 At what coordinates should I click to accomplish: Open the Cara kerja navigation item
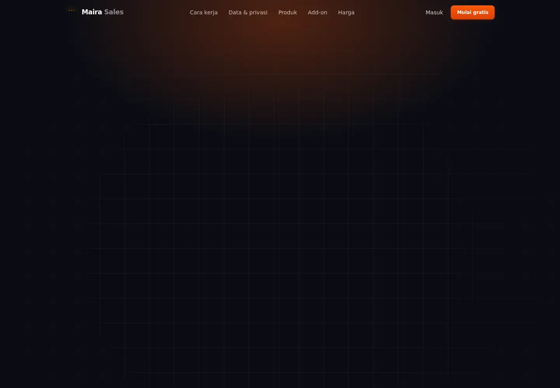coord(204,12)
